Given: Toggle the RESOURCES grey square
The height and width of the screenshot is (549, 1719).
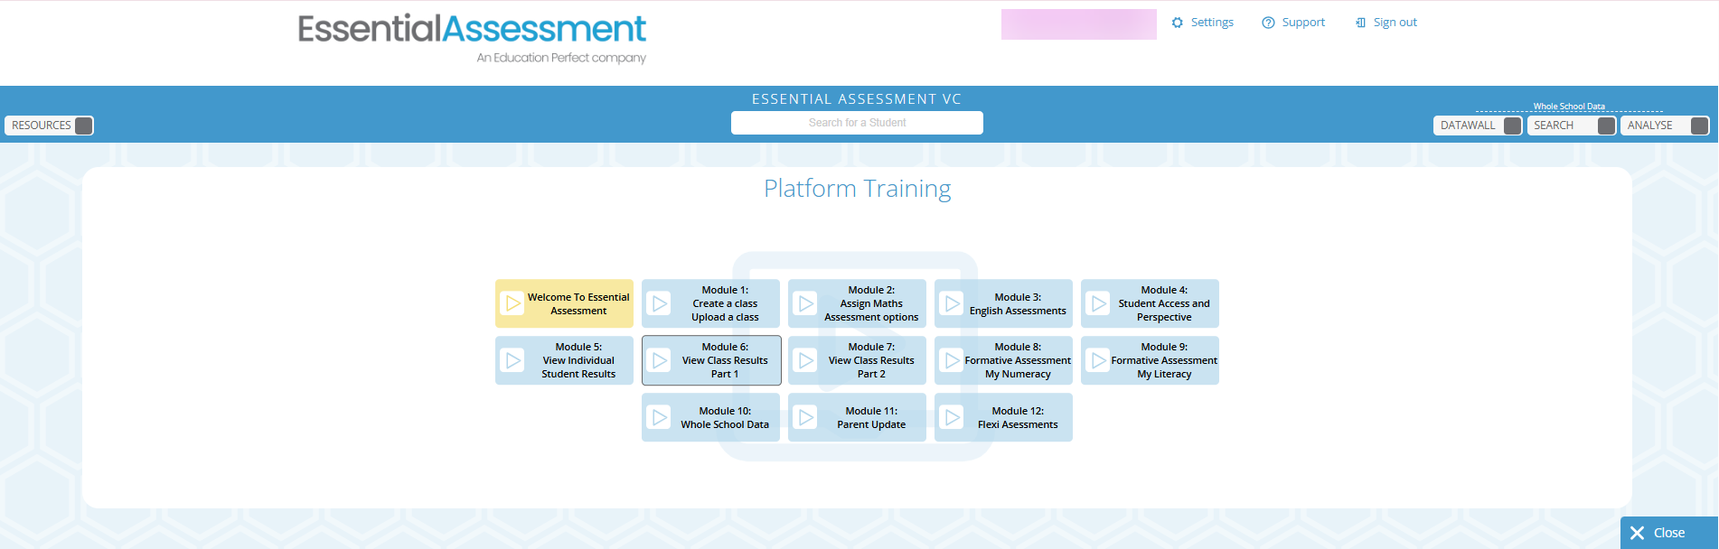Looking at the screenshot, I should (x=83, y=126).
